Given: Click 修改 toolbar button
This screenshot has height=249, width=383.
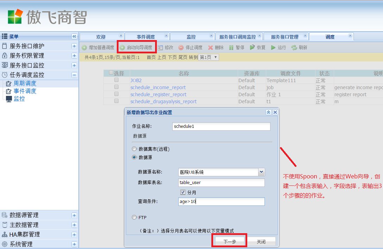Looking at the screenshot, I should pos(165,47).
